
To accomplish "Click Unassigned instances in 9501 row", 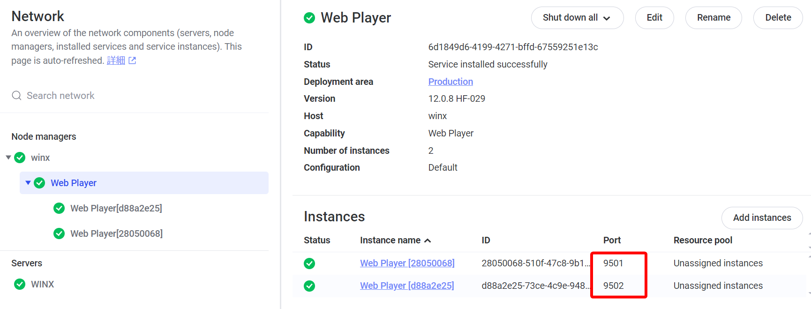I will (x=718, y=263).
